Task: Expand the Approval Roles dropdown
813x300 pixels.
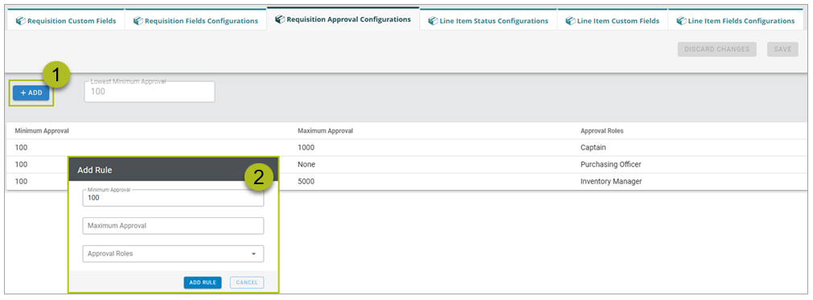Action: [x=173, y=254]
